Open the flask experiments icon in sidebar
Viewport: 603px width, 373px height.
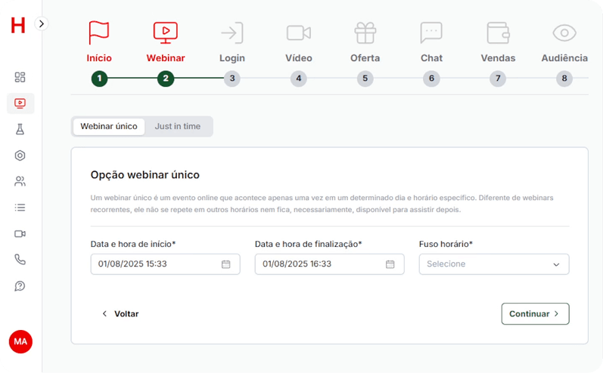20,129
